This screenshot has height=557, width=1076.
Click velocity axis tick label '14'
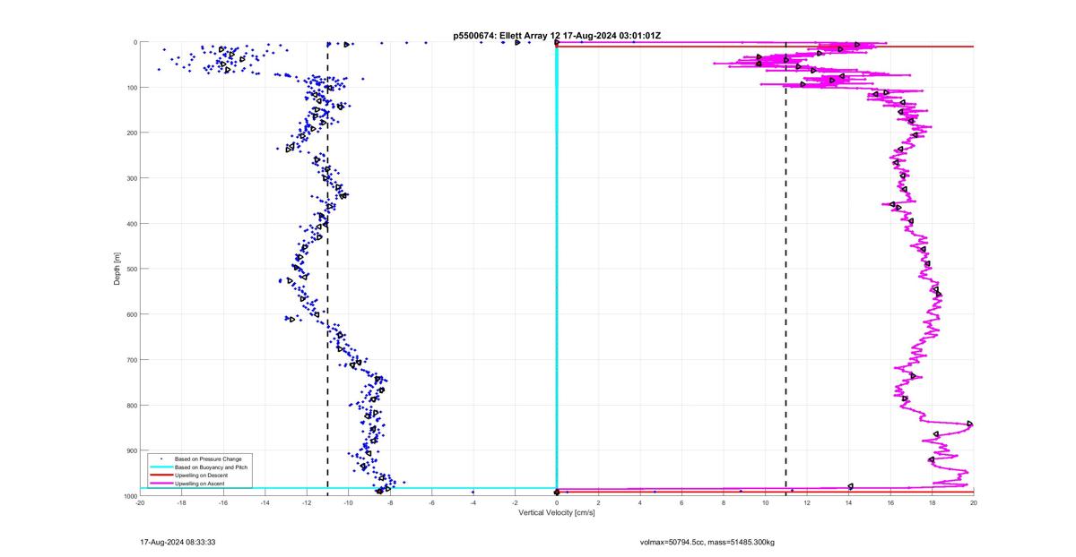848,503
